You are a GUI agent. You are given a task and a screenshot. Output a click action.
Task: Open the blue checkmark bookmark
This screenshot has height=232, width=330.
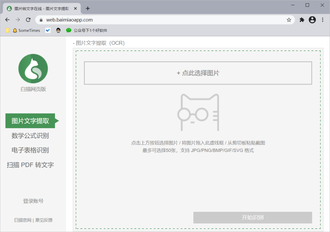point(48,31)
